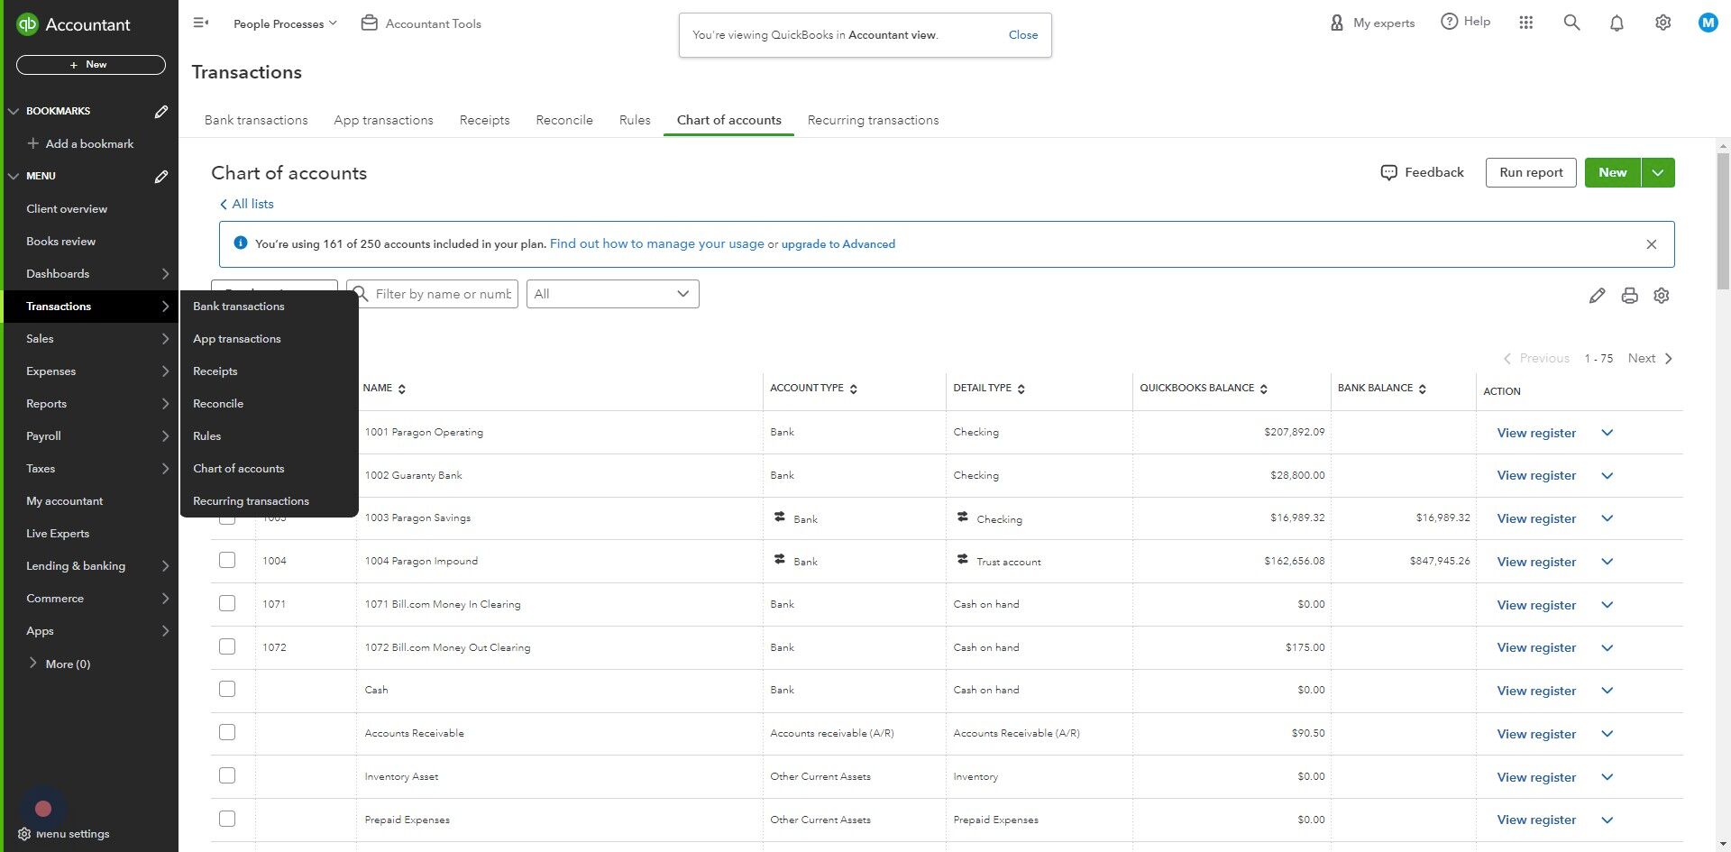Click the Filter by name or number field
The width and height of the screenshot is (1731, 852).
coord(433,294)
